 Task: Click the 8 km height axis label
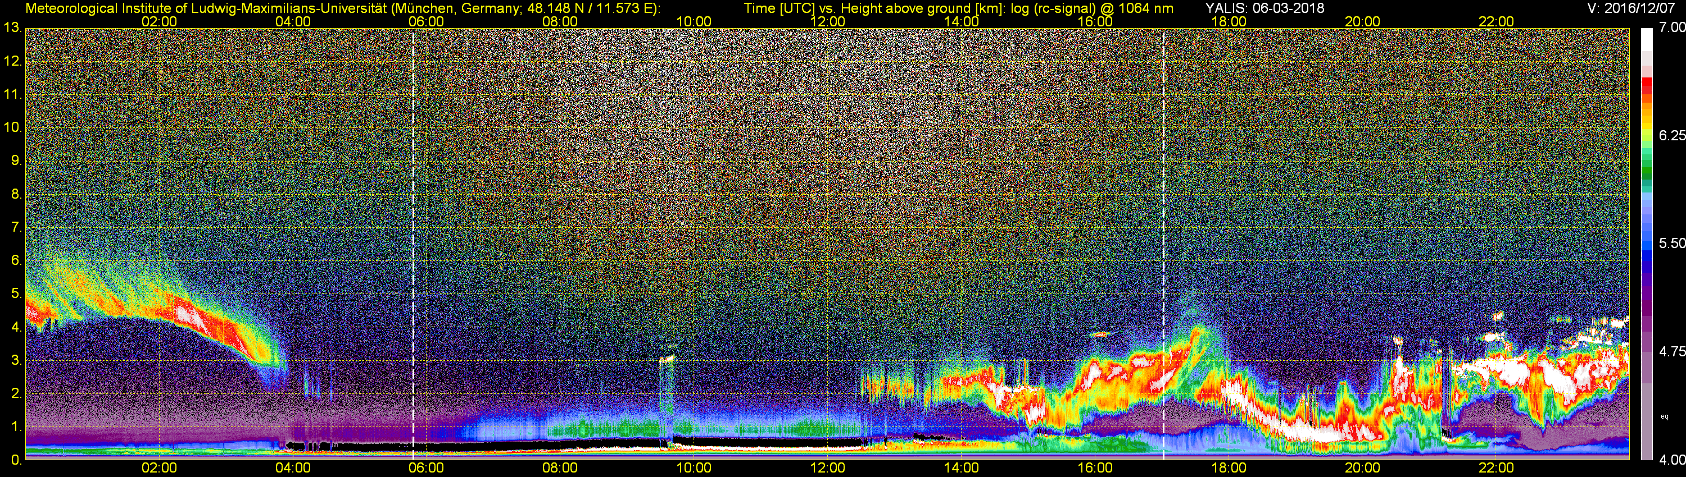(16, 194)
